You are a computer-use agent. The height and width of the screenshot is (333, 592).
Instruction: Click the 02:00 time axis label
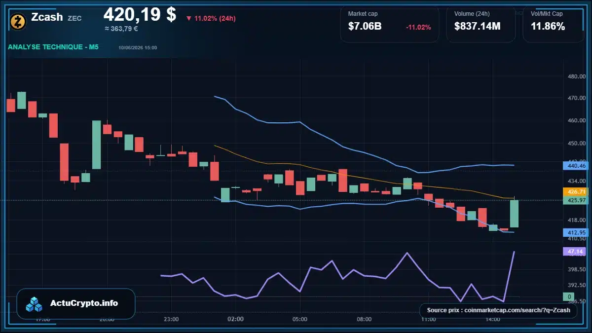click(235, 319)
